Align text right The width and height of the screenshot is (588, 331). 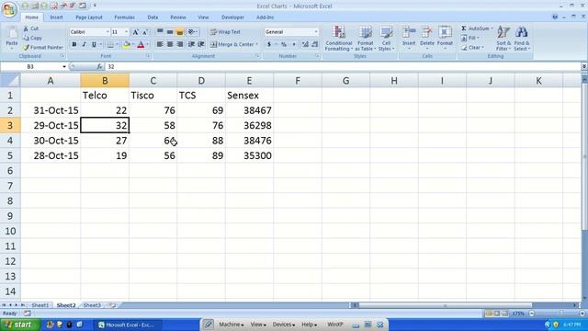point(180,45)
